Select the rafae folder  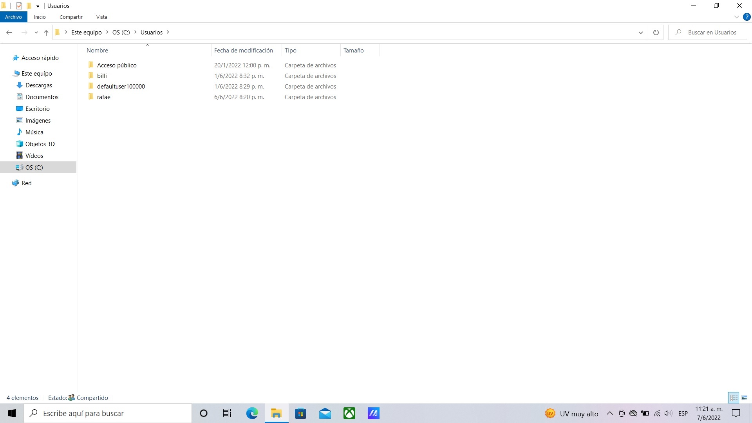[x=103, y=97]
